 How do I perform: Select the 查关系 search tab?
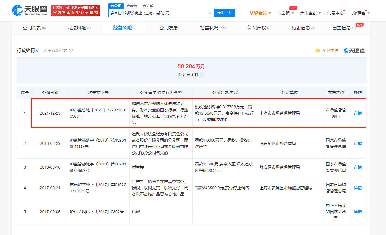click(148, 6)
